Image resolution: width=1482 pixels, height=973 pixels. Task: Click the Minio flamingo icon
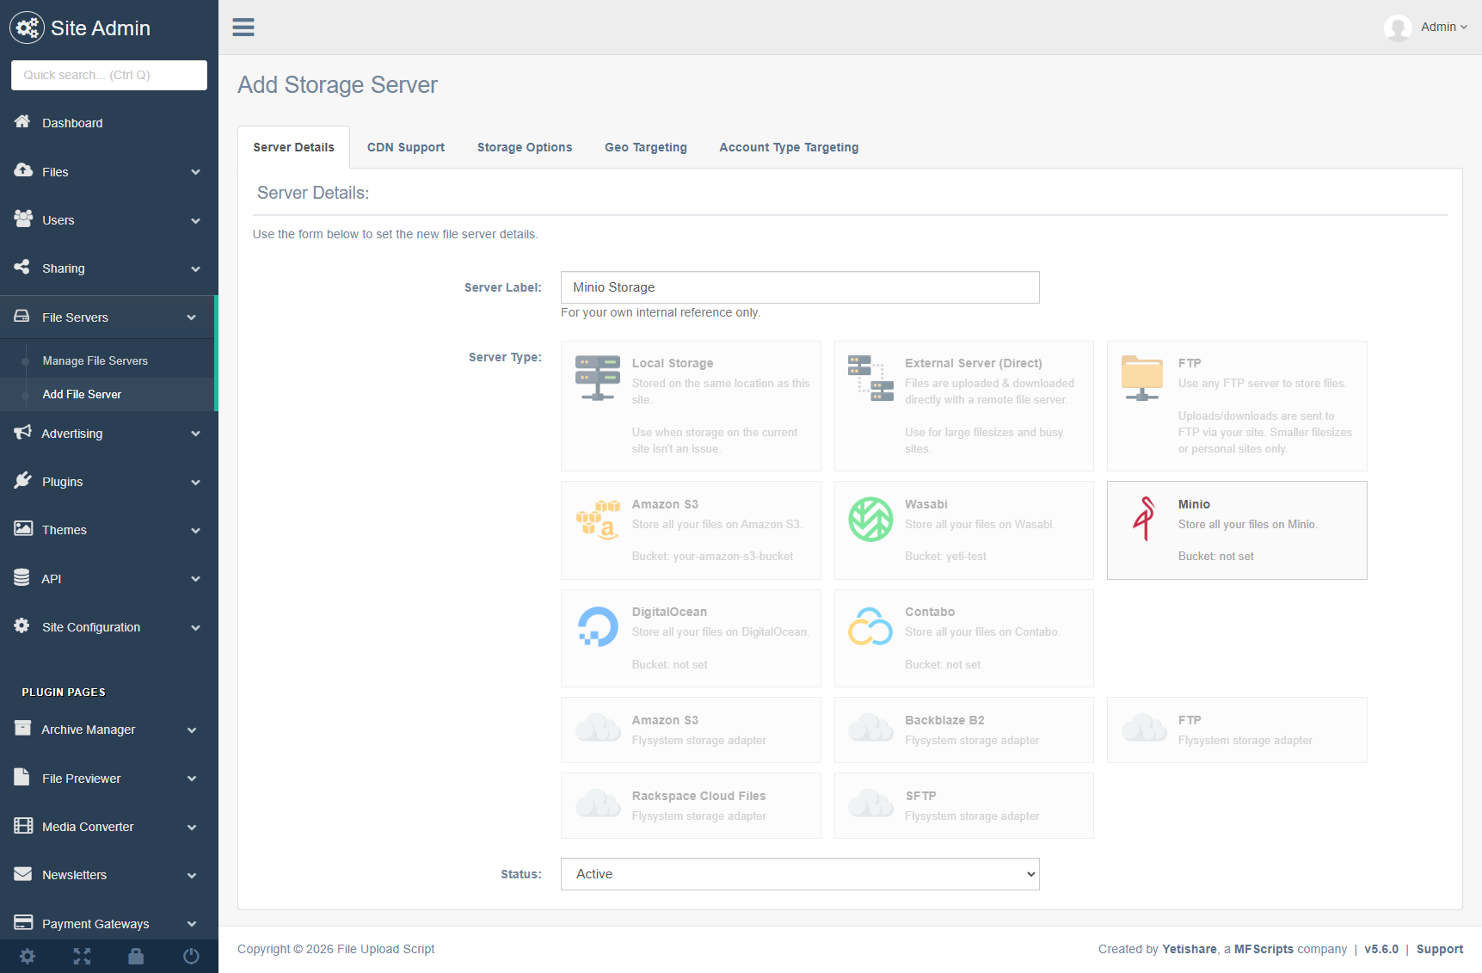tap(1143, 519)
